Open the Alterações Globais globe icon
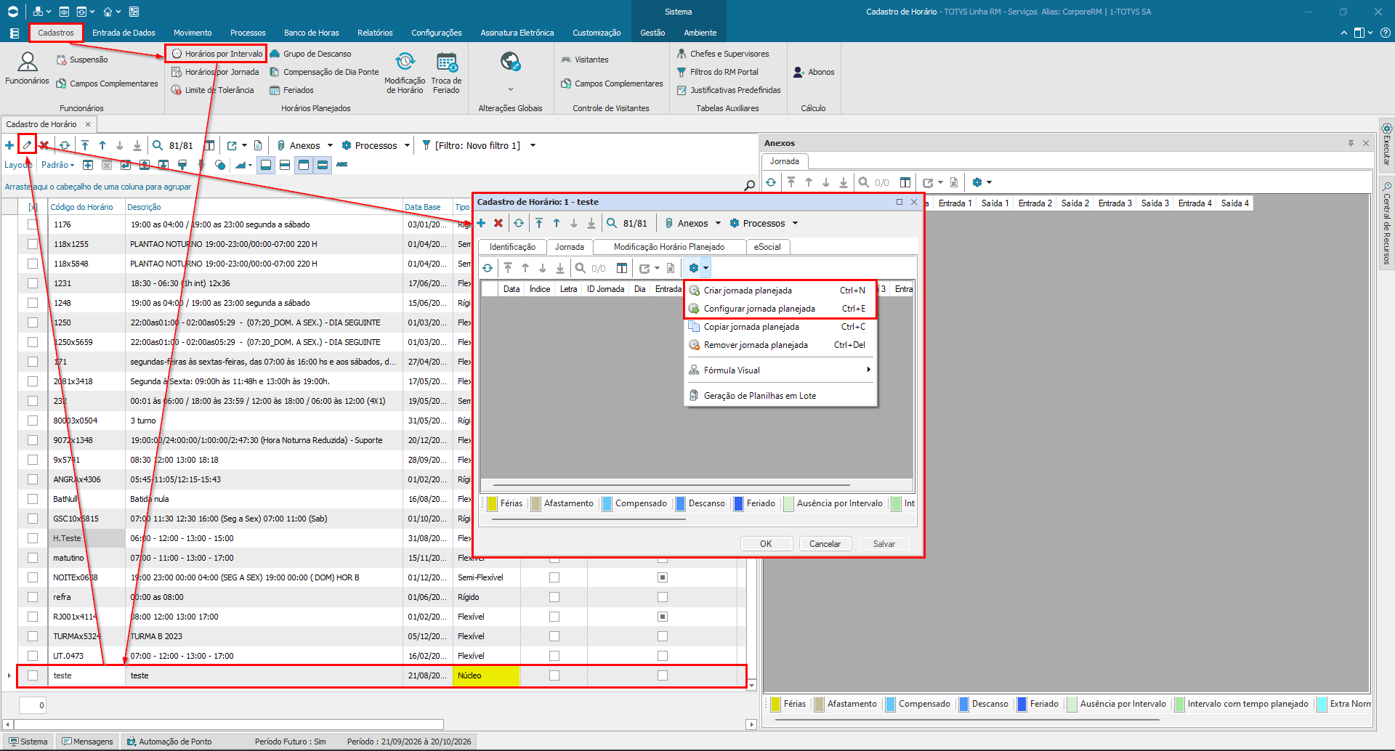The height and width of the screenshot is (751, 1395). (510, 62)
